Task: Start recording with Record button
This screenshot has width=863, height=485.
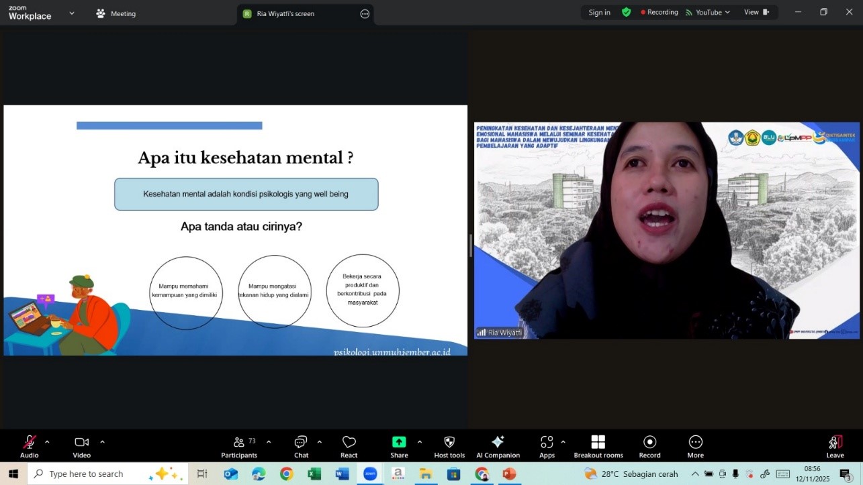Action: pos(649,443)
